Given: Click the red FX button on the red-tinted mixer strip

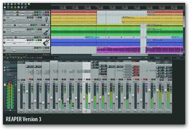Looking at the screenshot, I should [x=138, y=91].
